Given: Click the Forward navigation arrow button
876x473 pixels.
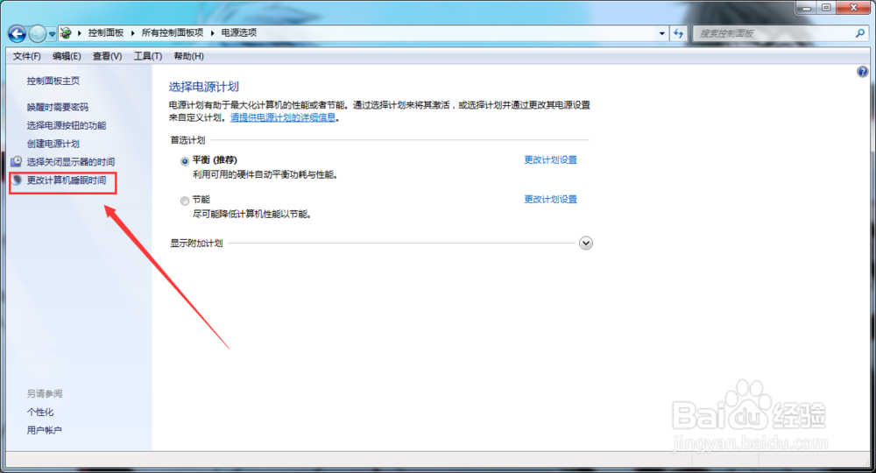Looking at the screenshot, I should coord(38,34).
